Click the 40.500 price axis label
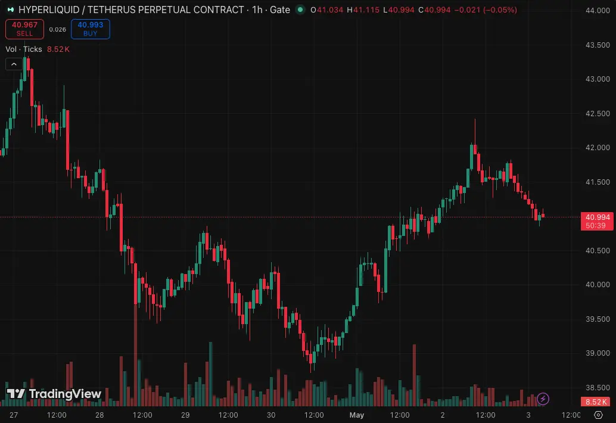Screen dimensions: 616x423 [x=598, y=251]
